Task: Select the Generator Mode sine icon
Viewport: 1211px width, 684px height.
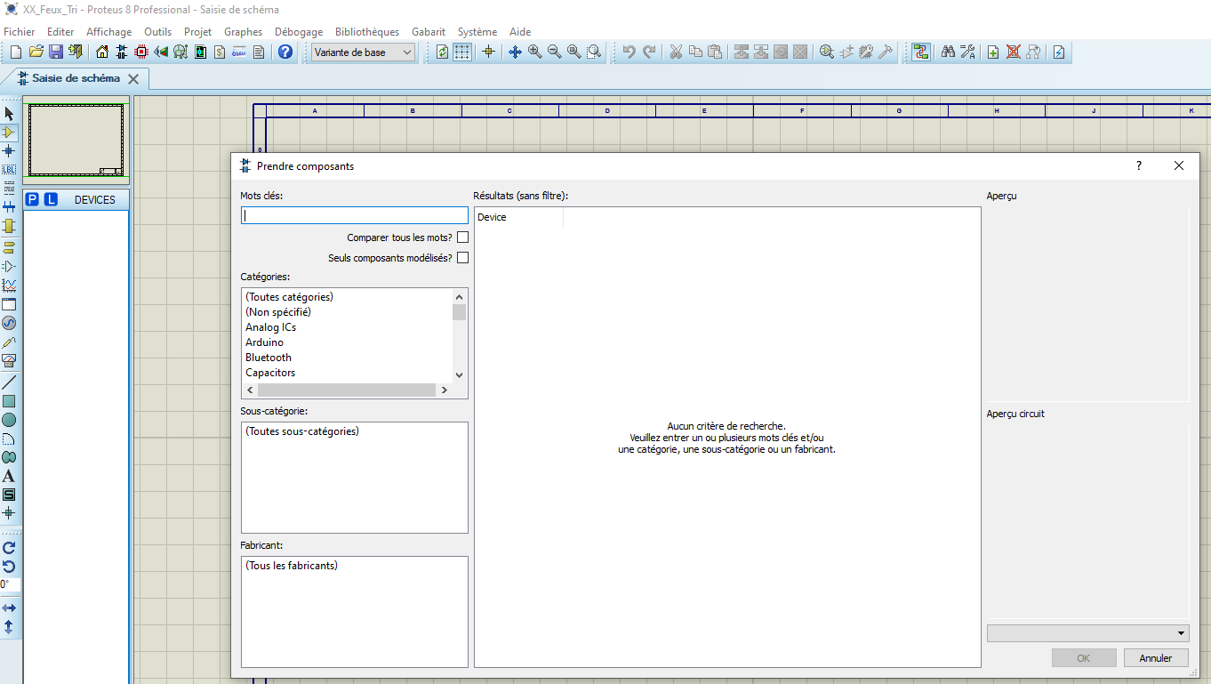Action: (9, 323)
